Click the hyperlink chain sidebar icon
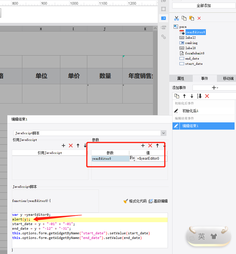236x254 pixels. [164, 37]
